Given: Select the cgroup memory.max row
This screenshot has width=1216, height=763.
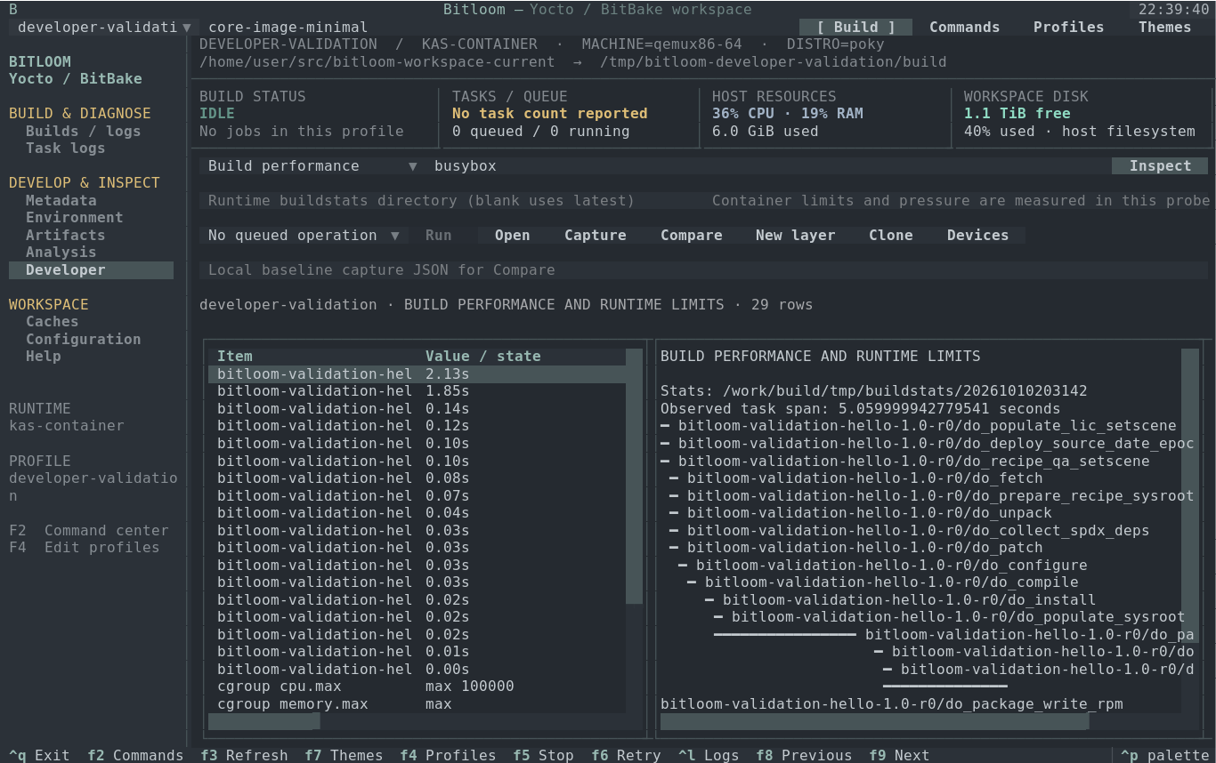Looking at the screenshot, I should click(x=417, y=704).
